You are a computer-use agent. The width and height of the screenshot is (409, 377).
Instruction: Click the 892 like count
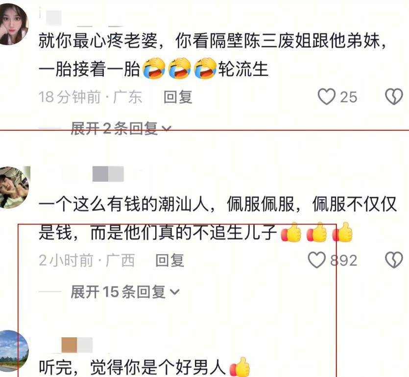pos(343,260)
